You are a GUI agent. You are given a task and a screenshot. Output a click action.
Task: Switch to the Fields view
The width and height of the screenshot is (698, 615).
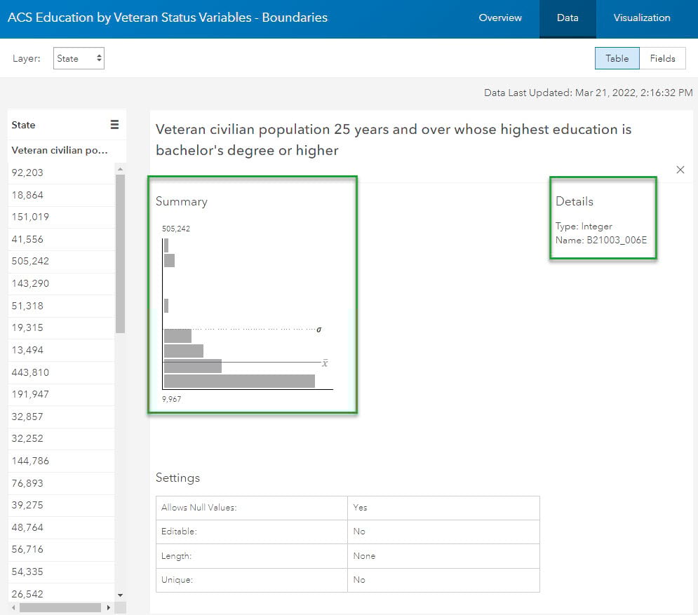(662, 58)
